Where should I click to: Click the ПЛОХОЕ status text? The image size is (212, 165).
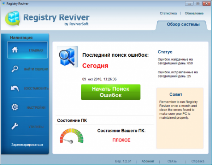click(x=122, y=140)
